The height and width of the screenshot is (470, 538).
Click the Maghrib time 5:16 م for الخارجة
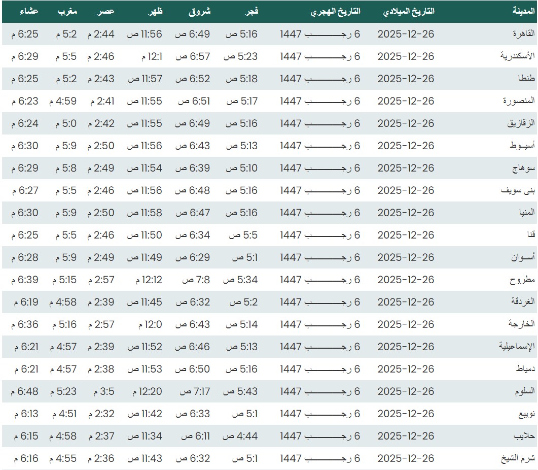point(64,324)
